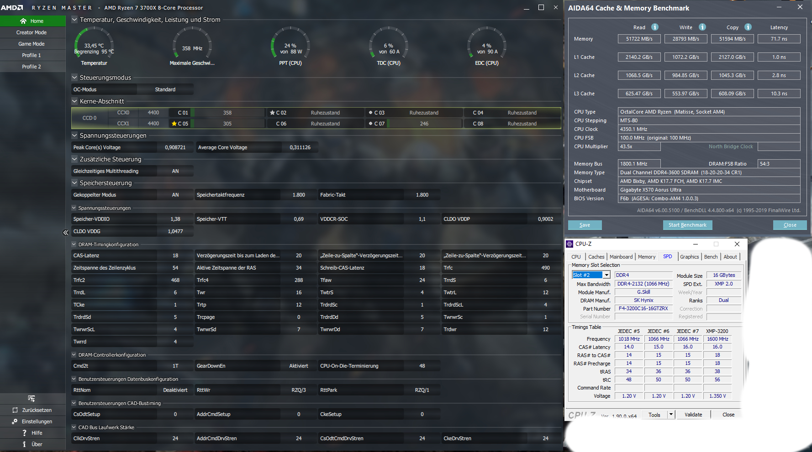Click Start Benchmark in AIDA64

(687, 225)
